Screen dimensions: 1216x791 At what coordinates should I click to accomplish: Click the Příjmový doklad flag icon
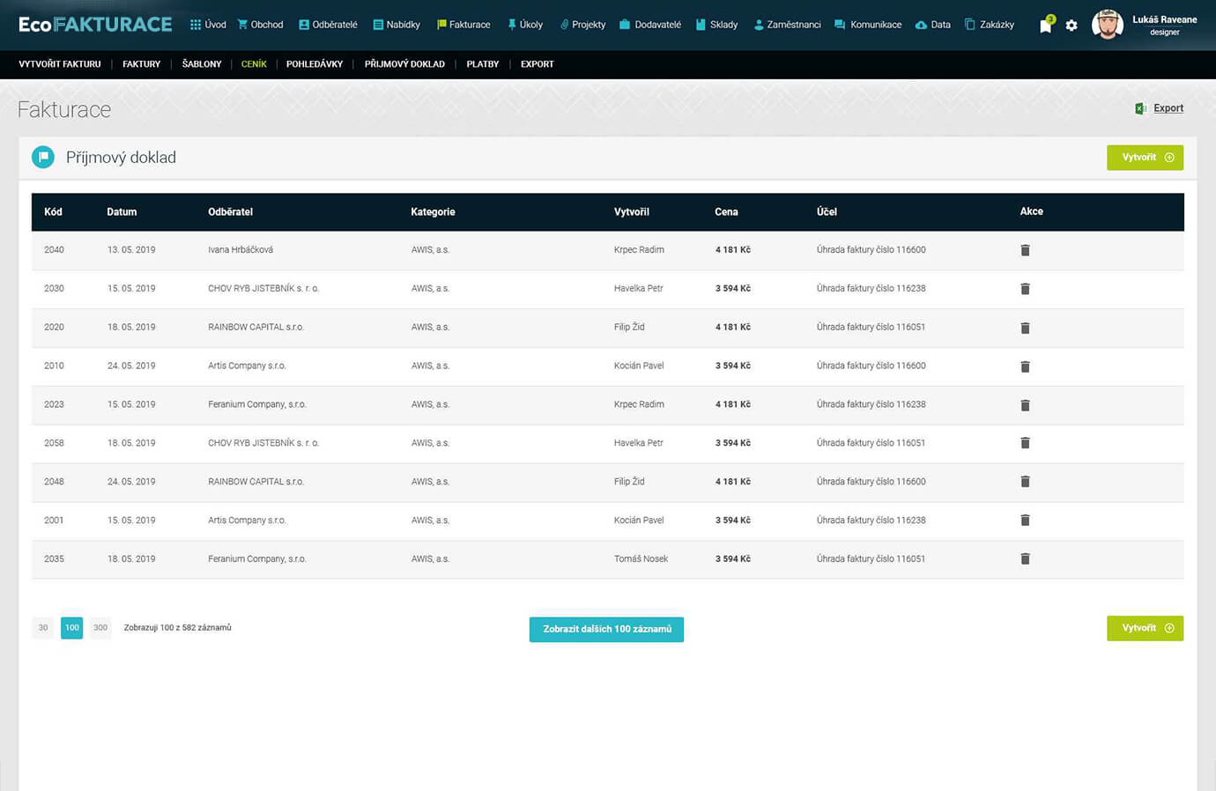click(x=43, y=158)
